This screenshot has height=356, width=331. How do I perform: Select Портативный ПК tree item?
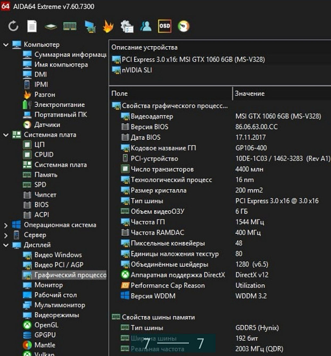[x=55, y=115]
